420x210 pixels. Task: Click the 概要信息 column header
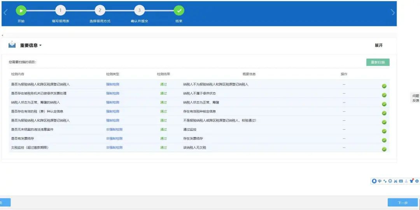249,74
